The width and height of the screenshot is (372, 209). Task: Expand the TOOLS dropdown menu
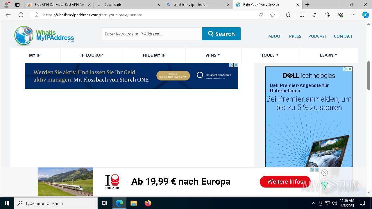point(270,55)
